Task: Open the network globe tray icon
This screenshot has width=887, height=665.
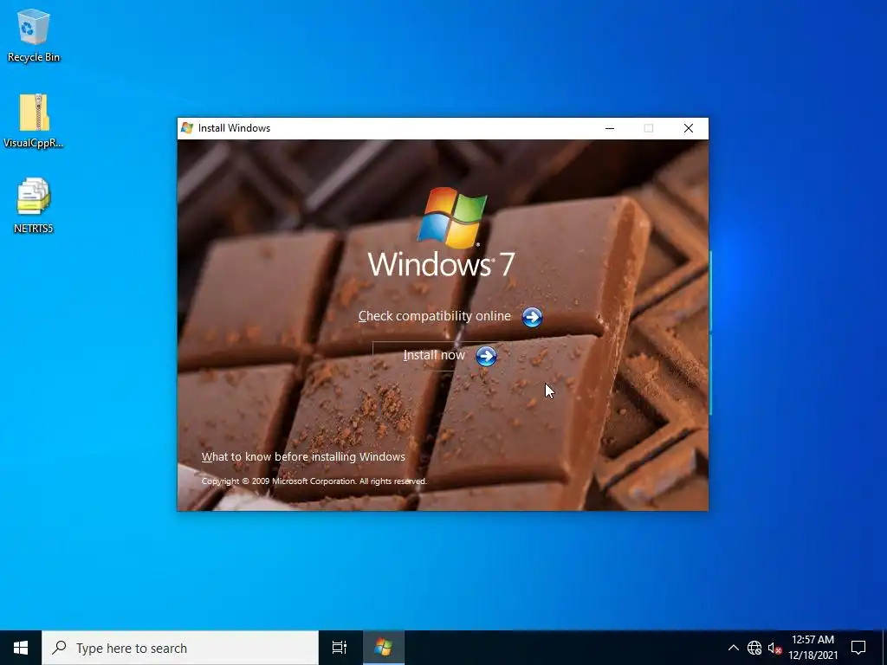Action: pos(754,648)
